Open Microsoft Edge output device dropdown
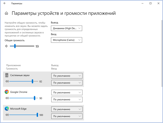 [x=67, y=109]
